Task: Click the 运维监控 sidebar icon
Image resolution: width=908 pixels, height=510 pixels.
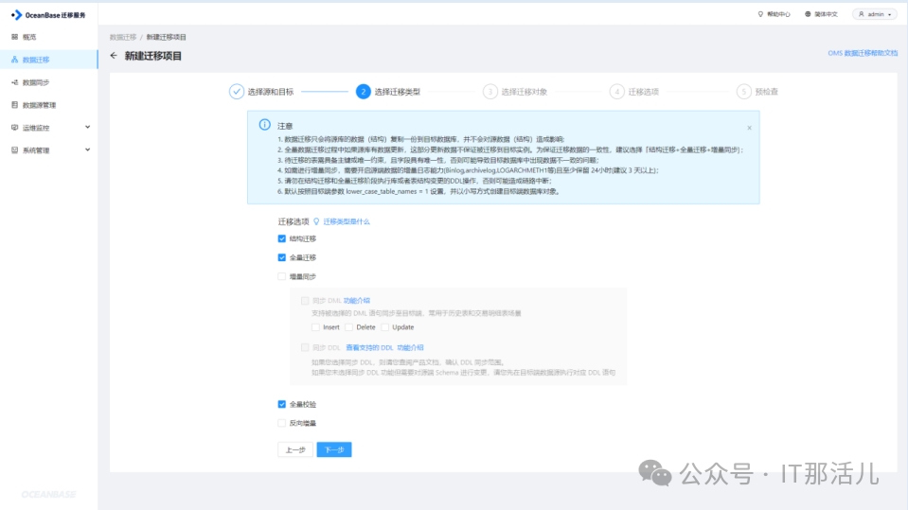Action: click(14, 128)
